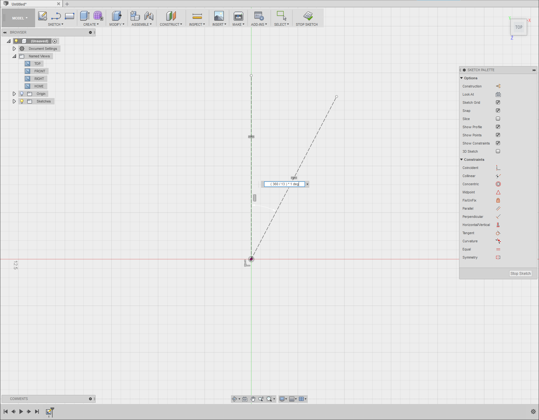Apply the Coincident constraint
This screenshot has height=420, width=539.
pyautogui.click(x=498, y=168)
